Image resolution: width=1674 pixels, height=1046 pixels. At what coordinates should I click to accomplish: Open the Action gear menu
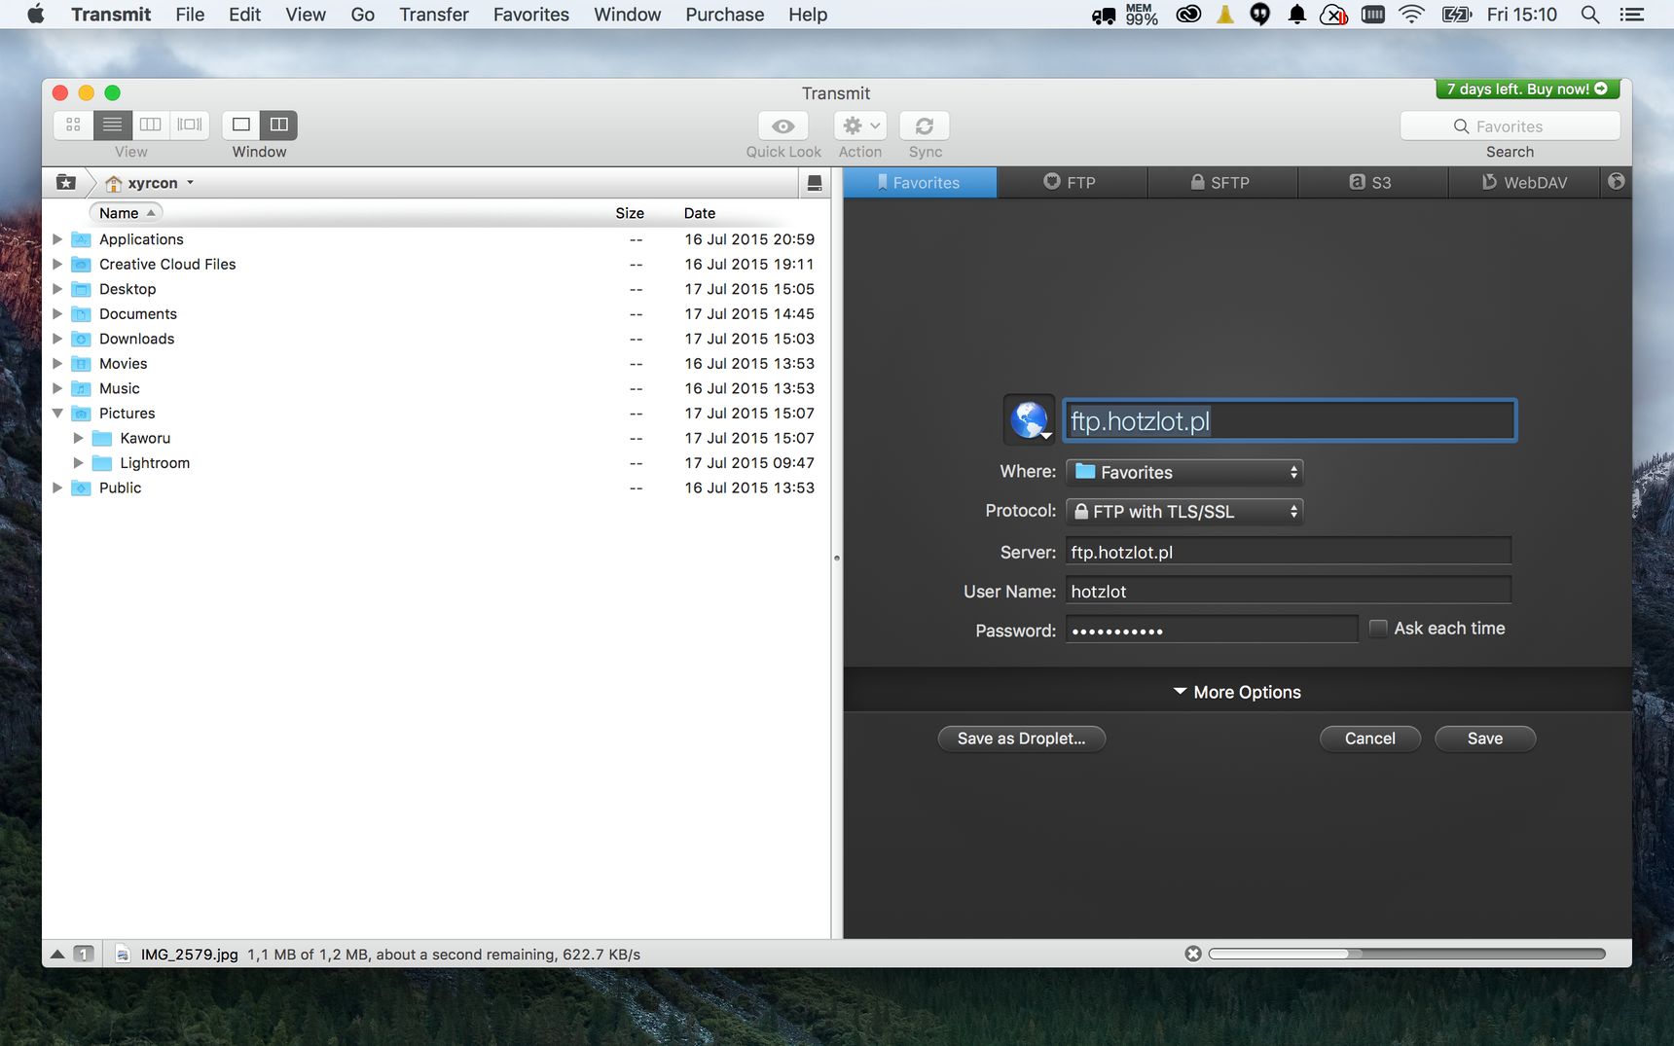[x=860, y=126]
